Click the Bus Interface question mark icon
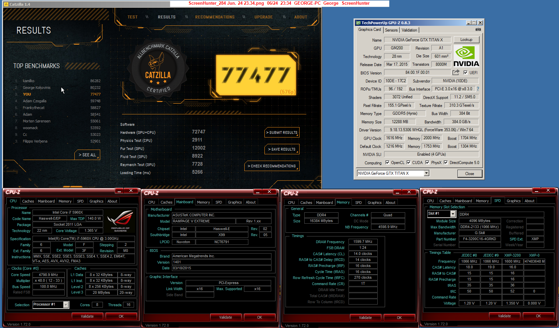Screen dimensions: 559x328 tap(478, 89)
